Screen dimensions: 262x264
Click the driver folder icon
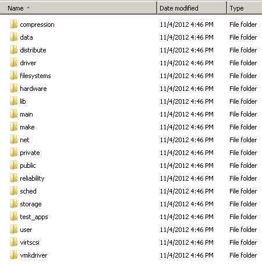[13, 62]
